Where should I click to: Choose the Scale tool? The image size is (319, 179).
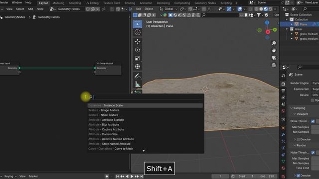pyautogui.click(x=138, y=58)
